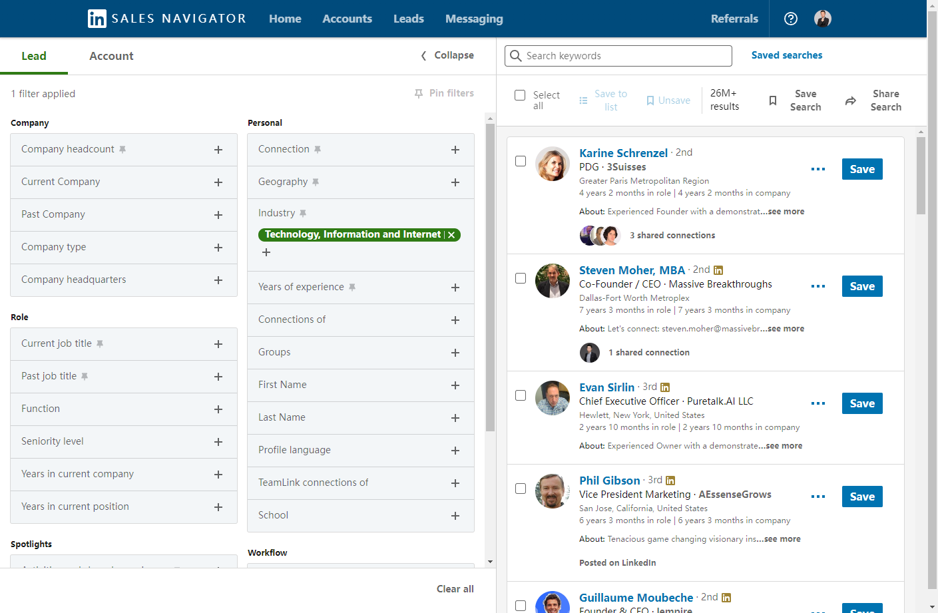The width and height of the screenshot is (938, 613).
Task: Open the Saved searches link
Action: click(x=786, y=55)
